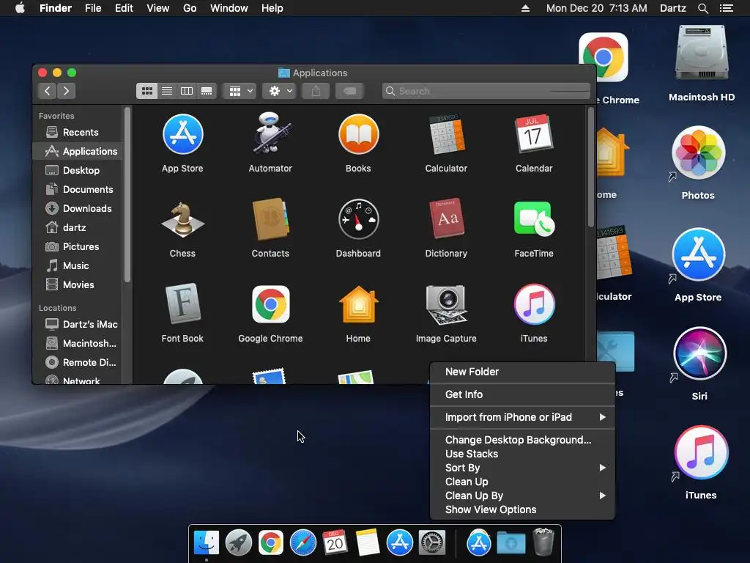Choose Use Stacks from context menu
This screenshot has width=750, height=563.
(x=522, y=454)
